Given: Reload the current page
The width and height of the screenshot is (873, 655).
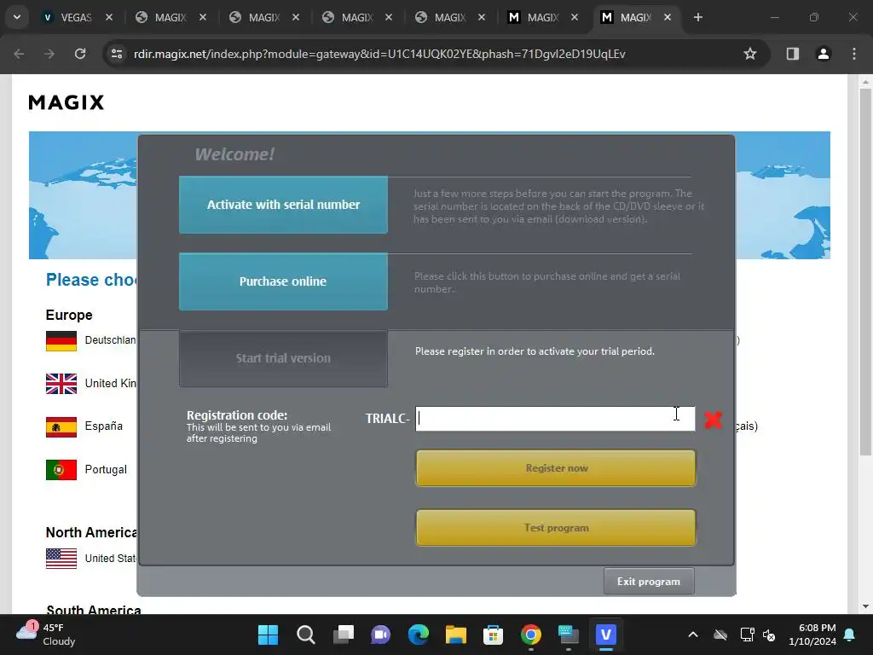Looking at the screenshot, I should point(80,54).
